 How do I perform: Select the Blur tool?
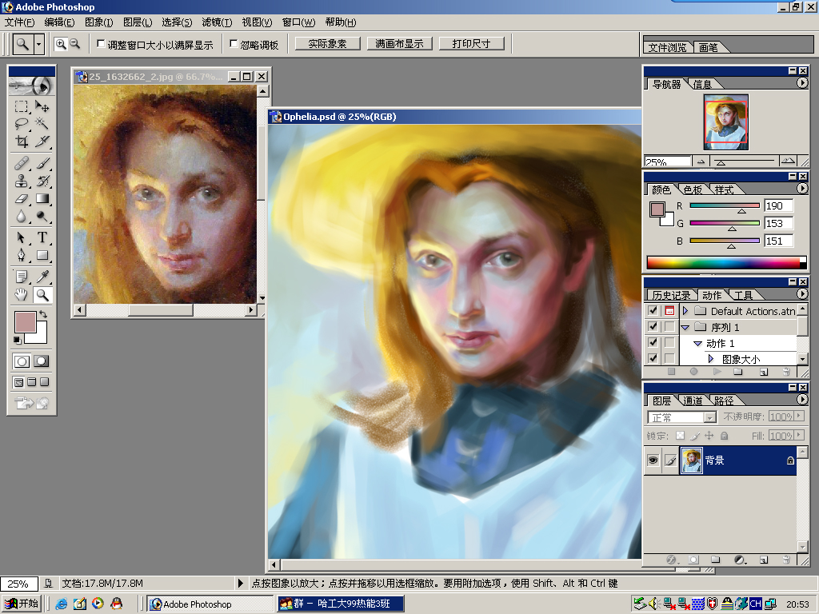22,216
